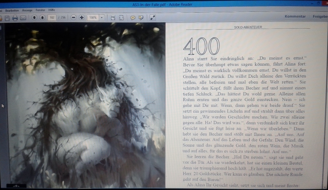Click the page number field showing 102
Image resolution: width=328 pixels, height=190 pixels.
[52, 18]
